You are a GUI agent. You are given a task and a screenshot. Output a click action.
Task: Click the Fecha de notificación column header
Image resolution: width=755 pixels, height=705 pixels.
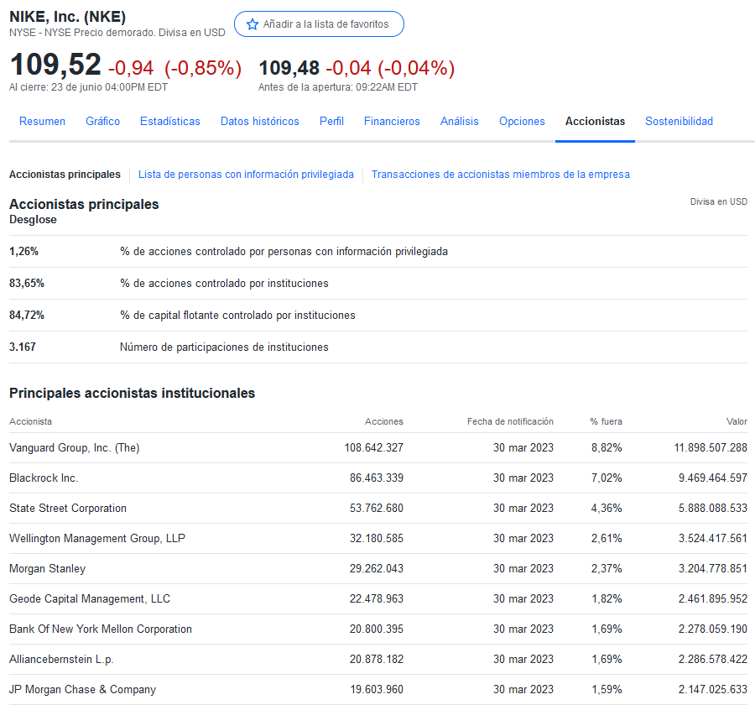tap(510, 421)
